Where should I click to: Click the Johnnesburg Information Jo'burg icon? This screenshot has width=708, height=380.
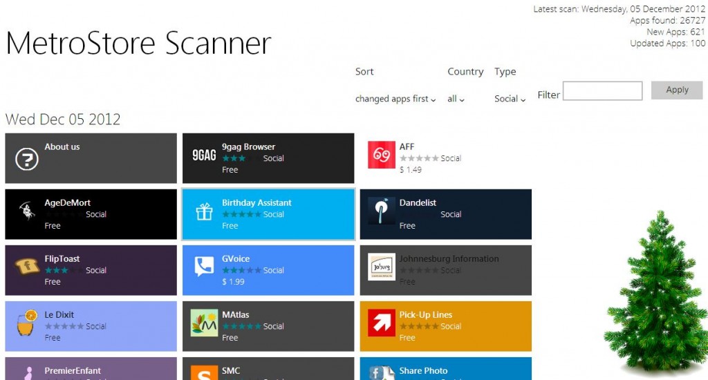[382, 267]
